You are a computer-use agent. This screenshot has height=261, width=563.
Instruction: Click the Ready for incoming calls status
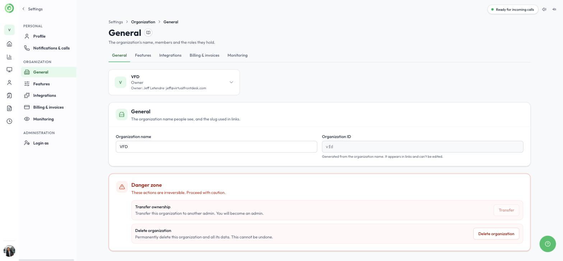513,9
